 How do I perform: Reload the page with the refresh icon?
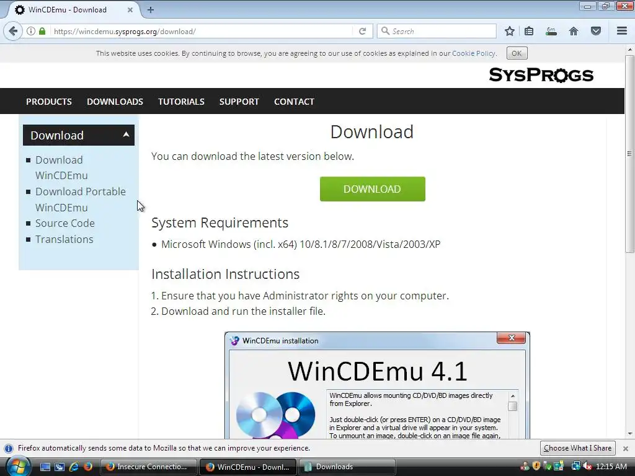point(362,31)
